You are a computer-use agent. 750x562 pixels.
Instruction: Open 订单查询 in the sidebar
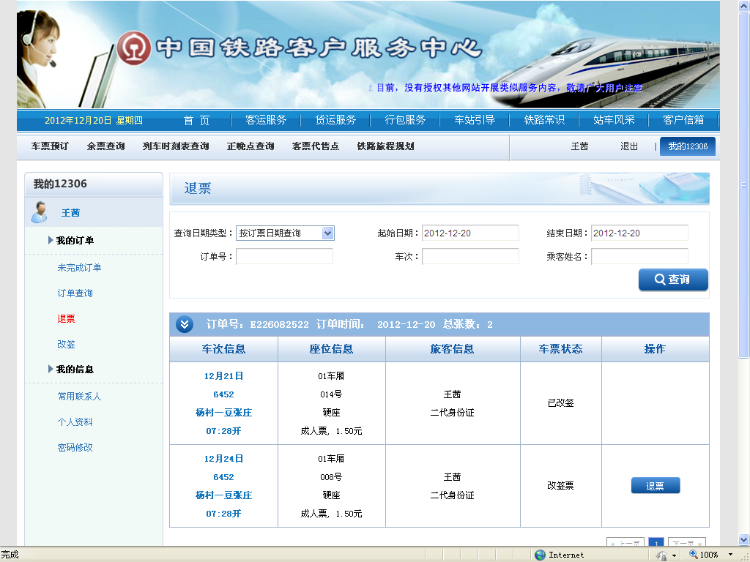click(75, 293)
